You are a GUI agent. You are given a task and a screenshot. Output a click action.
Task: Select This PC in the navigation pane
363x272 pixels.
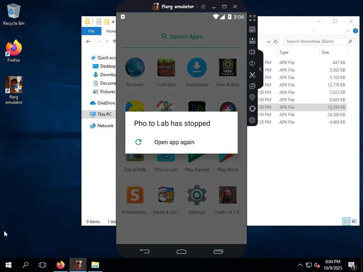coord(101,114)
